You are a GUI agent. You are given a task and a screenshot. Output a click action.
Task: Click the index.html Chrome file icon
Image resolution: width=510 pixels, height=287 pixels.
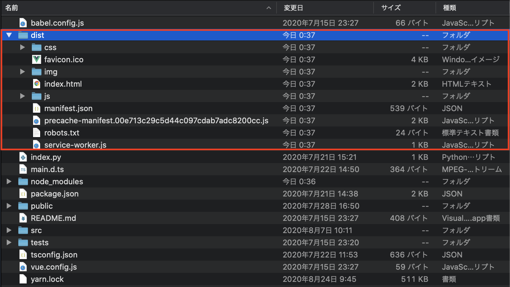(x=37, y=84)
